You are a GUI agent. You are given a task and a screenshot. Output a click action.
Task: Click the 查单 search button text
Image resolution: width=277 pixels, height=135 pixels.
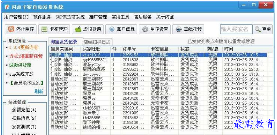pyautogui.click(x=266, y=29)
